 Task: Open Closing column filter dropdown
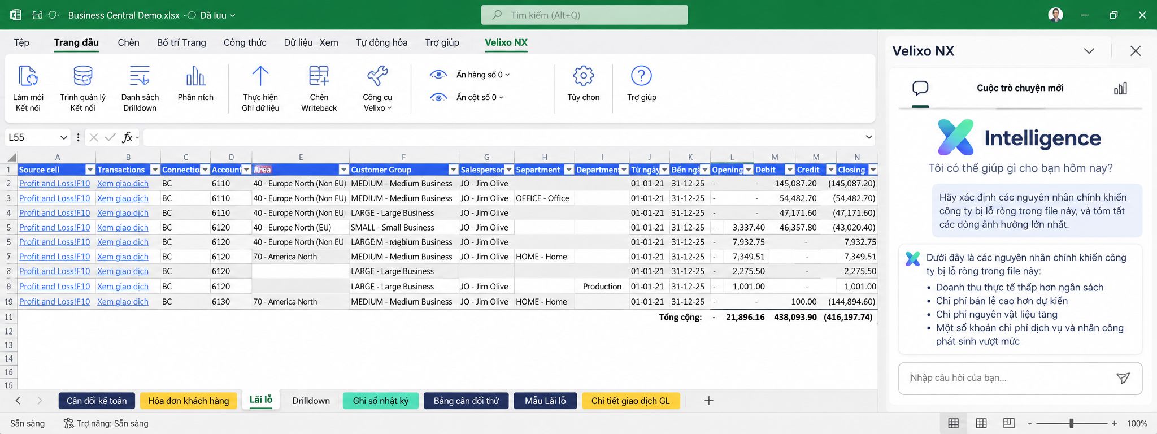click(872, 170)
